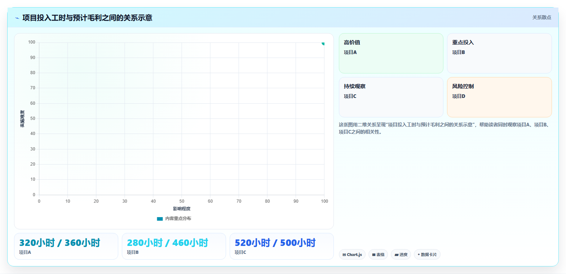Open the 风险控制 项目D card
Viewport: 566px width, 274px height.
coord(499,97)
